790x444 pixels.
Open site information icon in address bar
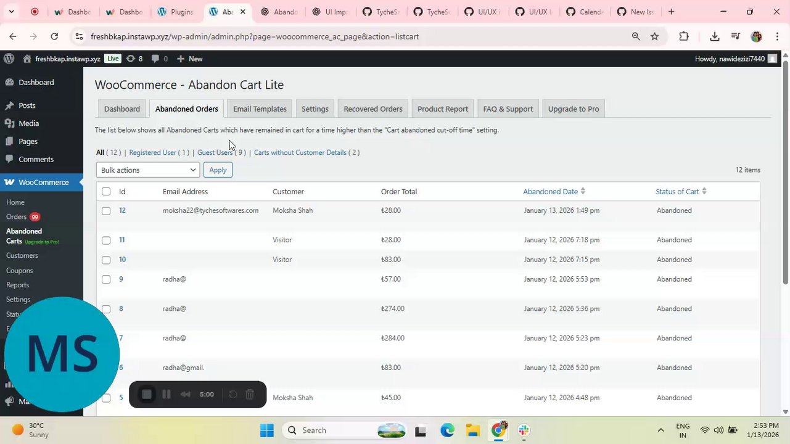point(79,36)
